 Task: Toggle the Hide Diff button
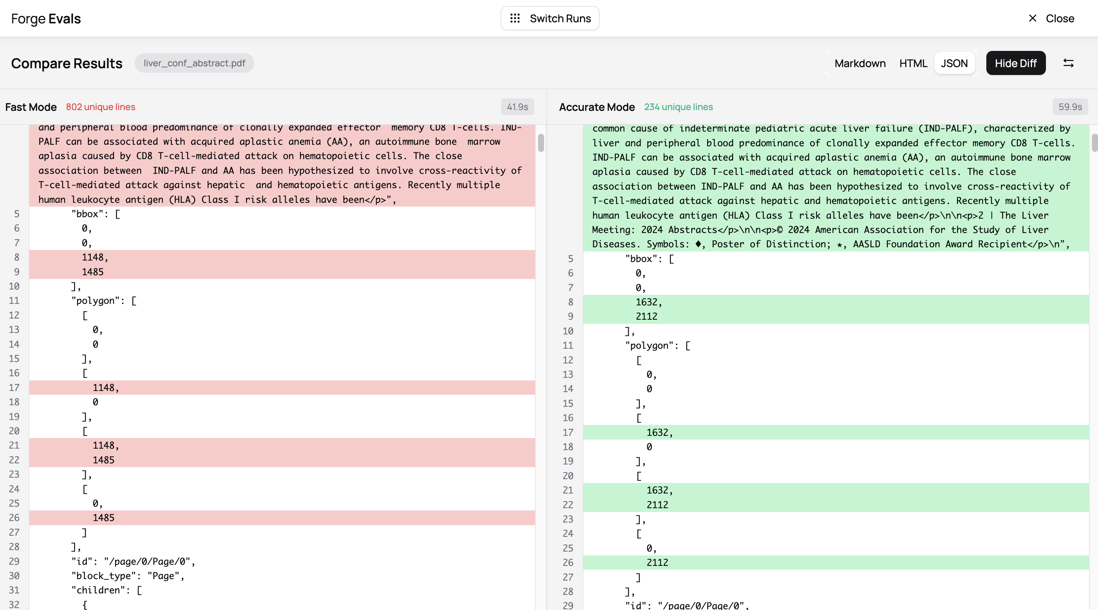[1015, 63]
